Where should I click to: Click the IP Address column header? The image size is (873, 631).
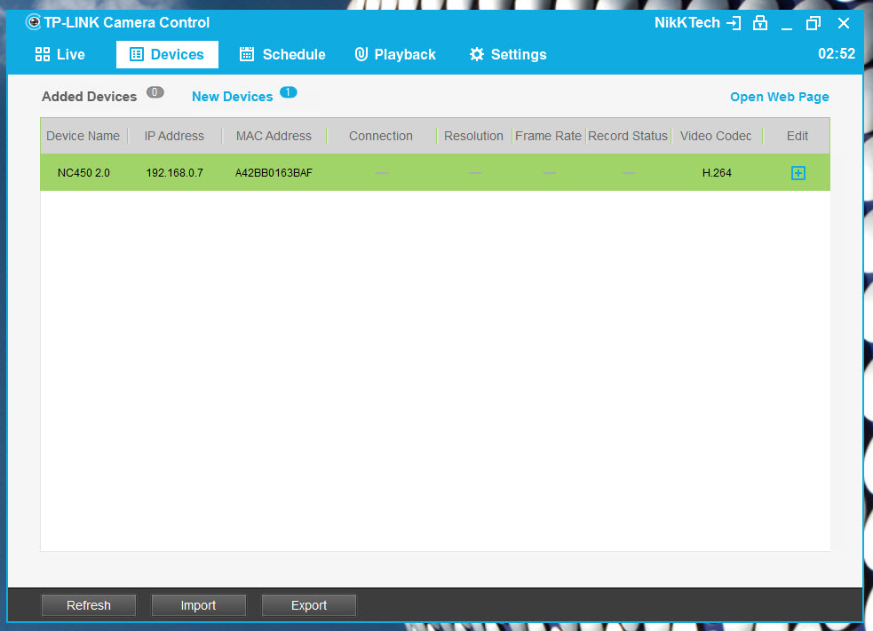click(174, 136)
